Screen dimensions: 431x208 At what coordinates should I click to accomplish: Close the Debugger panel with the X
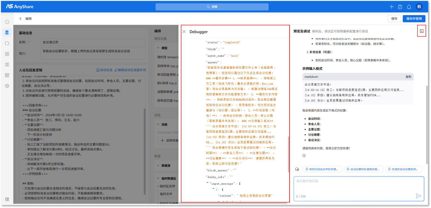[x=184, y=31]
